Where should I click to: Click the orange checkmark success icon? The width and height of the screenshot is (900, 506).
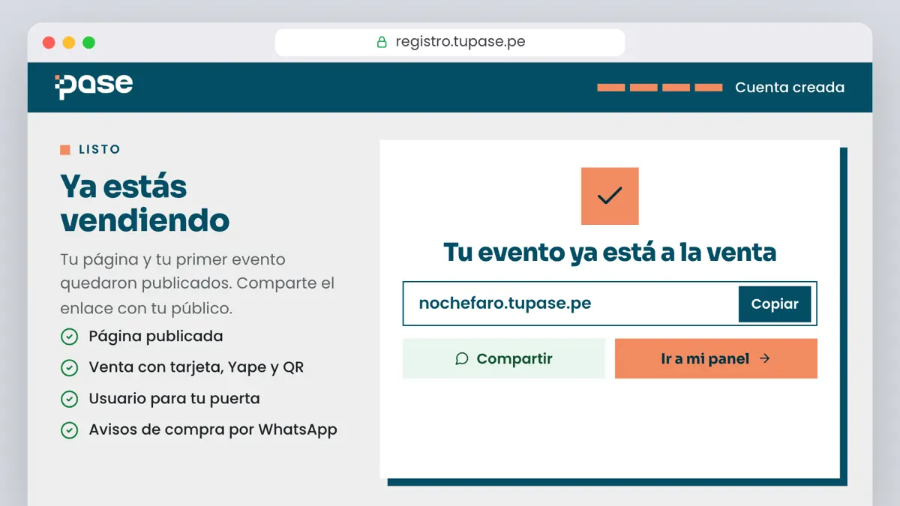point(610,196)
